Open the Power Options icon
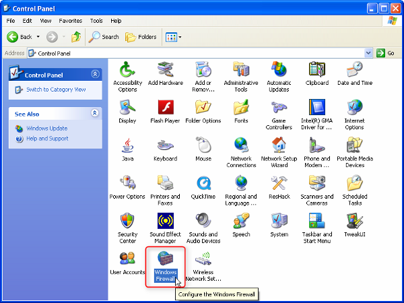 [127, 183]
